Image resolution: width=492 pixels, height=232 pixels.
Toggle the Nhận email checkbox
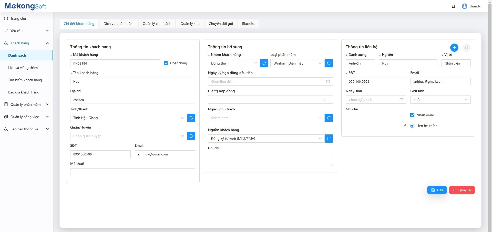point(412,115)
